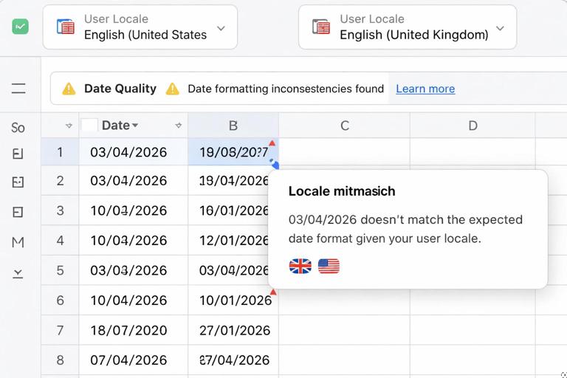
Task: Click column B cell 10/01/2026
Action: 233,300
